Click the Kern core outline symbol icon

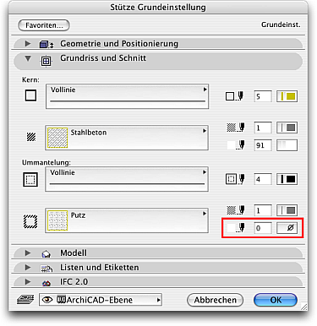point(30,95)
